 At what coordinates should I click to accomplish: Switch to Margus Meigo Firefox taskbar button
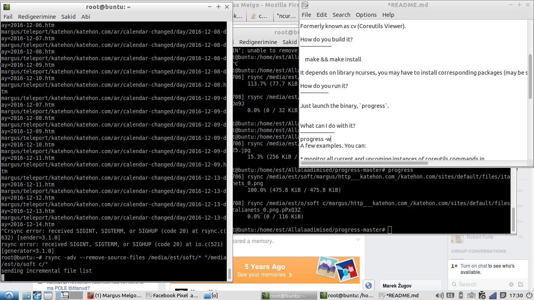[x=115, y=295]
